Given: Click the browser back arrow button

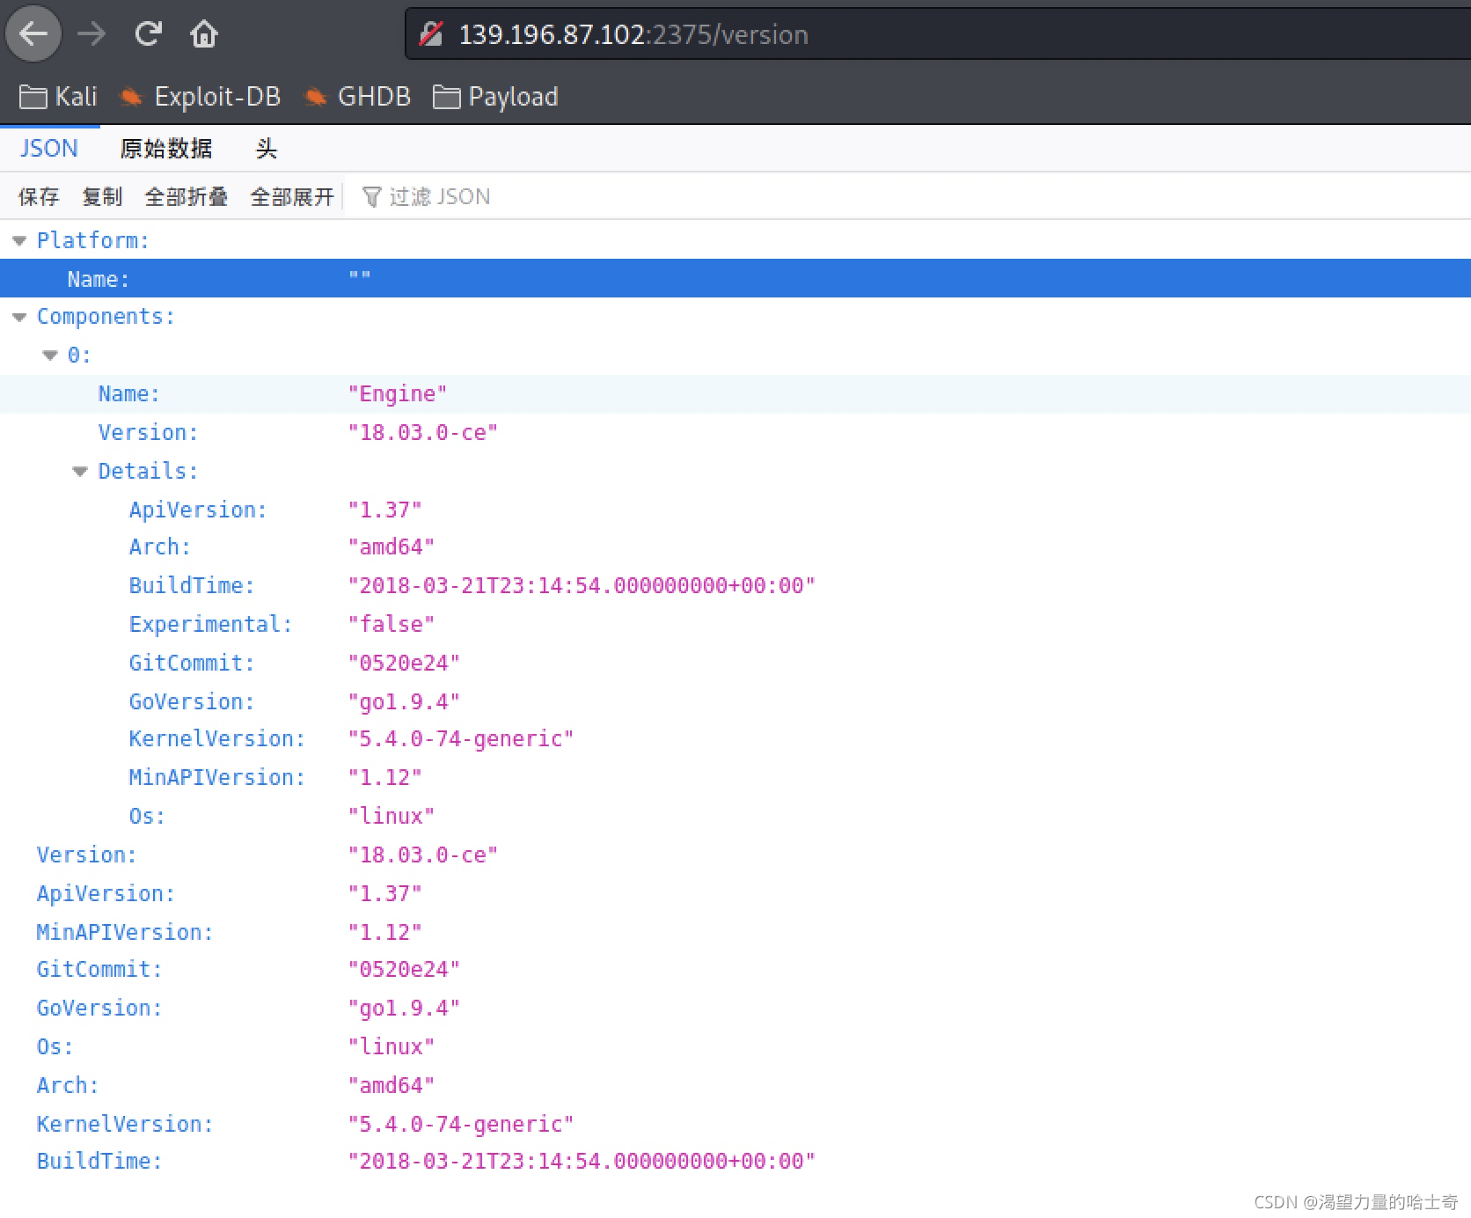Looking at the screenshot, I should (x=33, y=34).
